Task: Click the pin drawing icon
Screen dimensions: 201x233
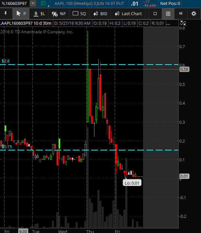Action: click(6, 14)
